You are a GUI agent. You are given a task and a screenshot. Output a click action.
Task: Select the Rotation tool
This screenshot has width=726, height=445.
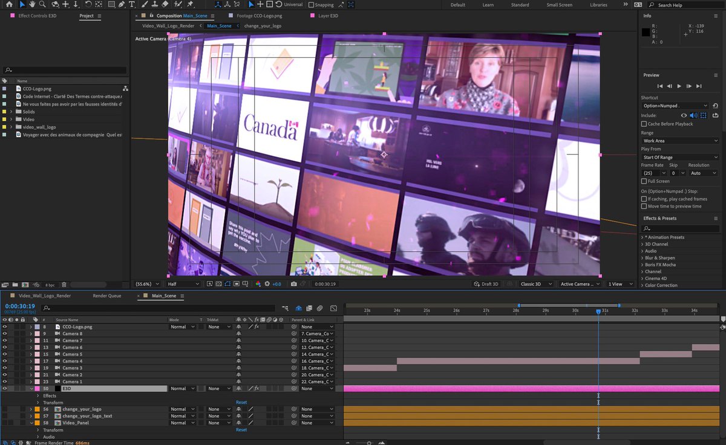pos(88,4)
